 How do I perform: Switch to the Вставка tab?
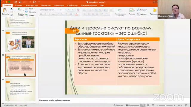19,5
